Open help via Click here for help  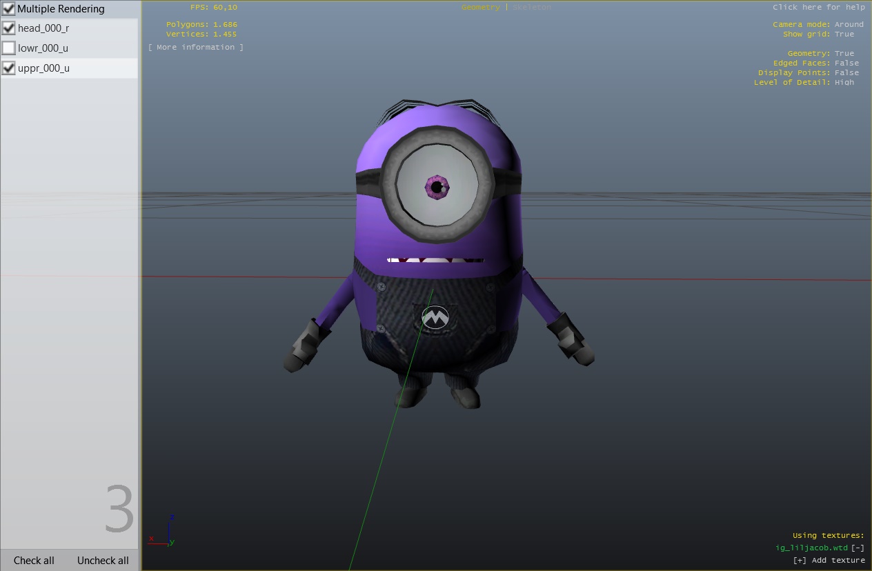[819, 7]
